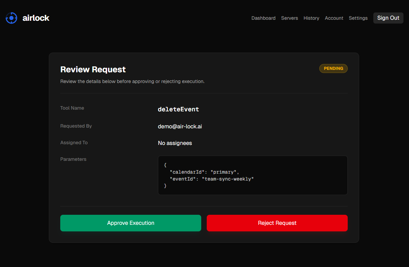This screenshot has height=267, width=409.
Task: Click the No assignees value
Action: tap(175, 143)
